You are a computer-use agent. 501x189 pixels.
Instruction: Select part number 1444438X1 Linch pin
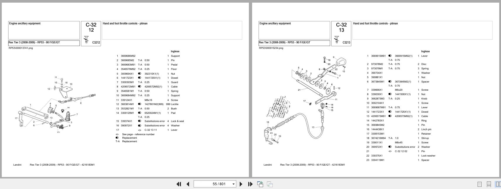coord(377,129)
